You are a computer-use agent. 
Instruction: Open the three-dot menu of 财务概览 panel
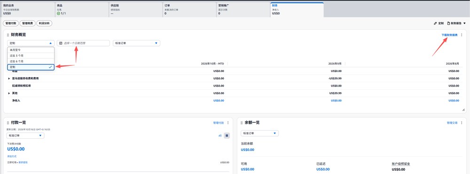pyautogui.click(x=462, y=35)
